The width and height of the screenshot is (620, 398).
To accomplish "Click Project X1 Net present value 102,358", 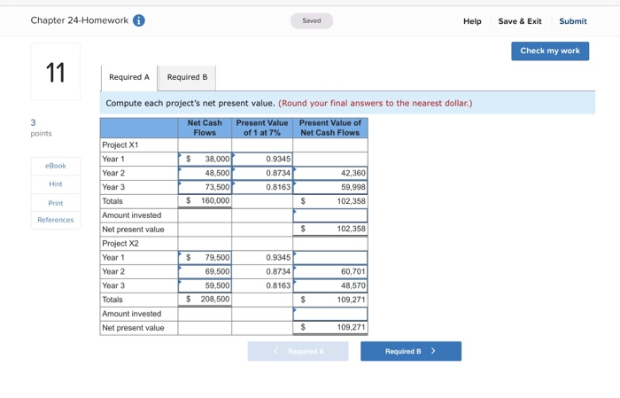I will tap(330, 229).
